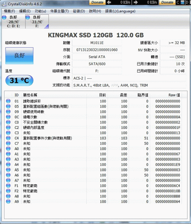
Task: Click the status orb of attribute A3
Action: pyautogui.click(x=8, y=159)
